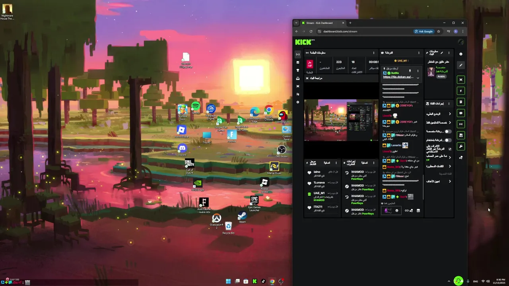Open the tip.dokan.sa link in chat

[398, 77]
